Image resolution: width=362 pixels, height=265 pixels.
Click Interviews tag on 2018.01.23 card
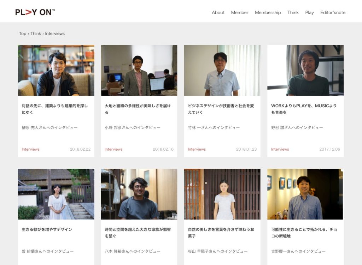(x=197, y=149)
